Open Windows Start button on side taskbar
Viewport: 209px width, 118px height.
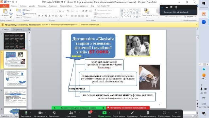204,3
